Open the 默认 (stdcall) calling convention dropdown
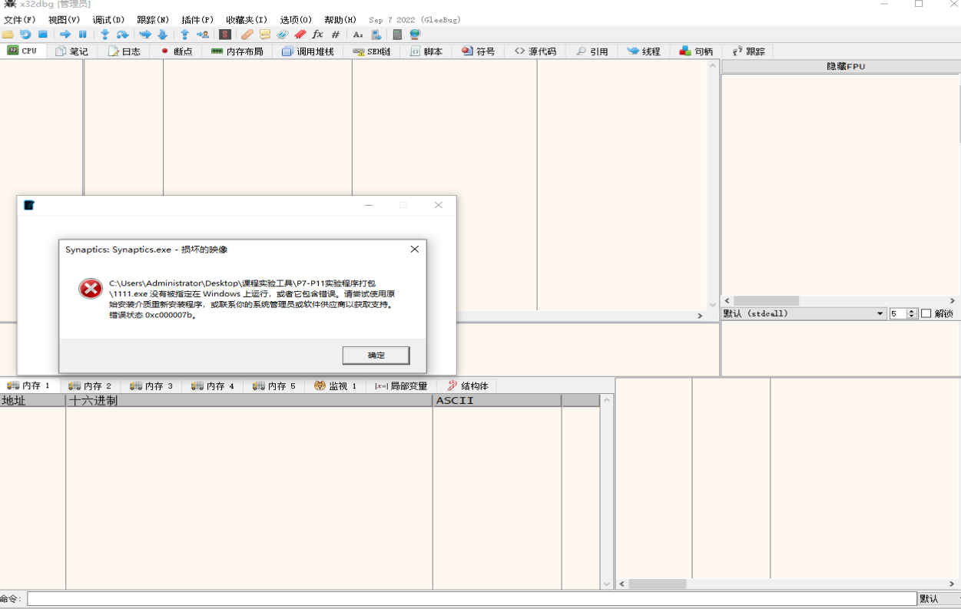Viewport: 961px width, 609px height. pyautogui.click(x=804, y=313)
